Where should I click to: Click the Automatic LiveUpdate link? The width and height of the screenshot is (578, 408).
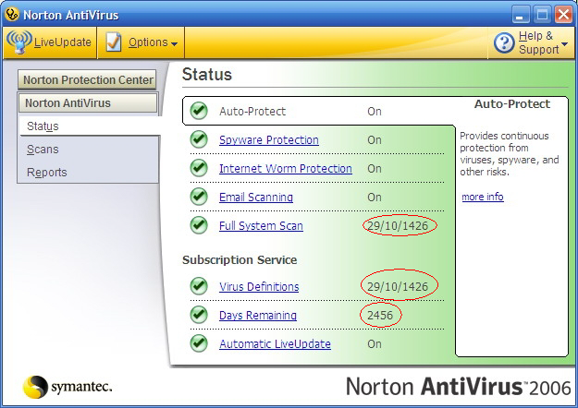pyautogui.click(x=275, y=344)
